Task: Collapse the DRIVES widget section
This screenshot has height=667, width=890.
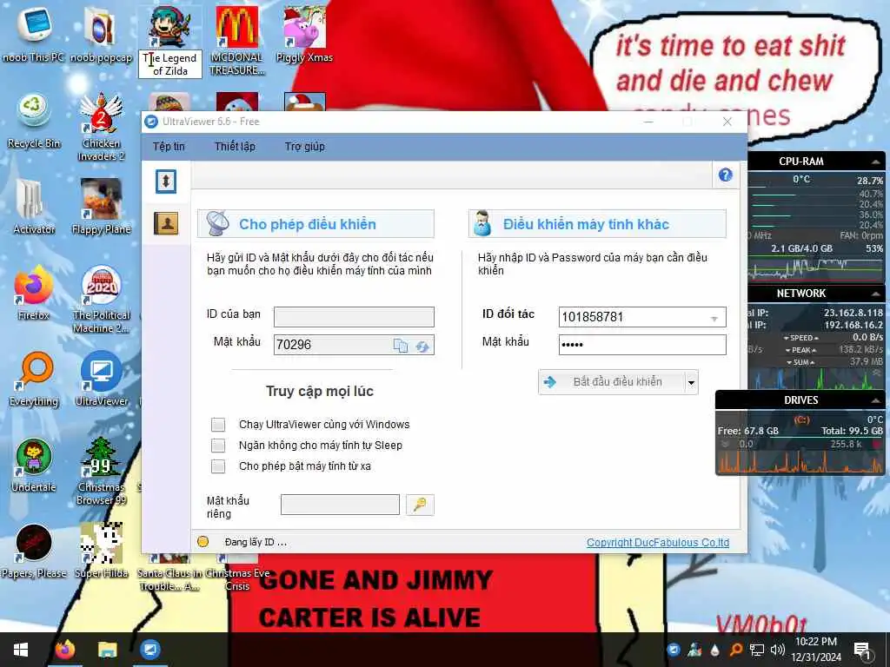Action: [876, 400]
